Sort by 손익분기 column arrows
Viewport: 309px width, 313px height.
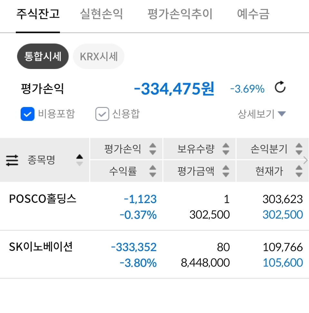pyautogui.click(x=299, y=149)
